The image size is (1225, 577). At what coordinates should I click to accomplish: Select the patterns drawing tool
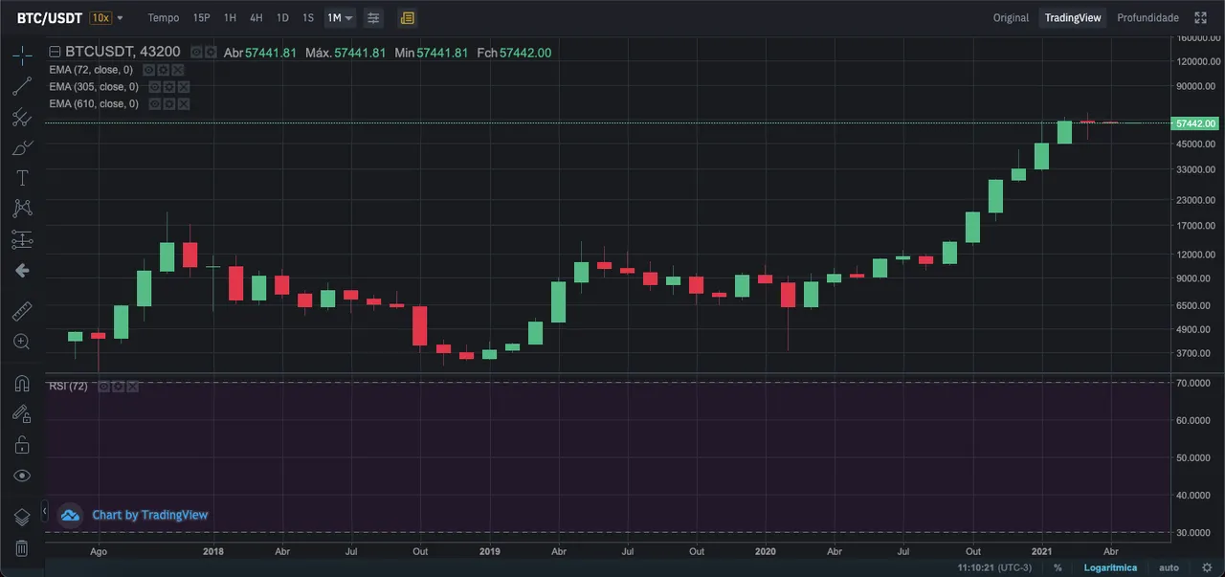pyautogui.click(x=22, y=208)
